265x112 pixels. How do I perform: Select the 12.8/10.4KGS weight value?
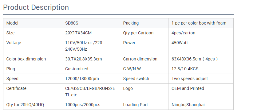pos(185,69)
